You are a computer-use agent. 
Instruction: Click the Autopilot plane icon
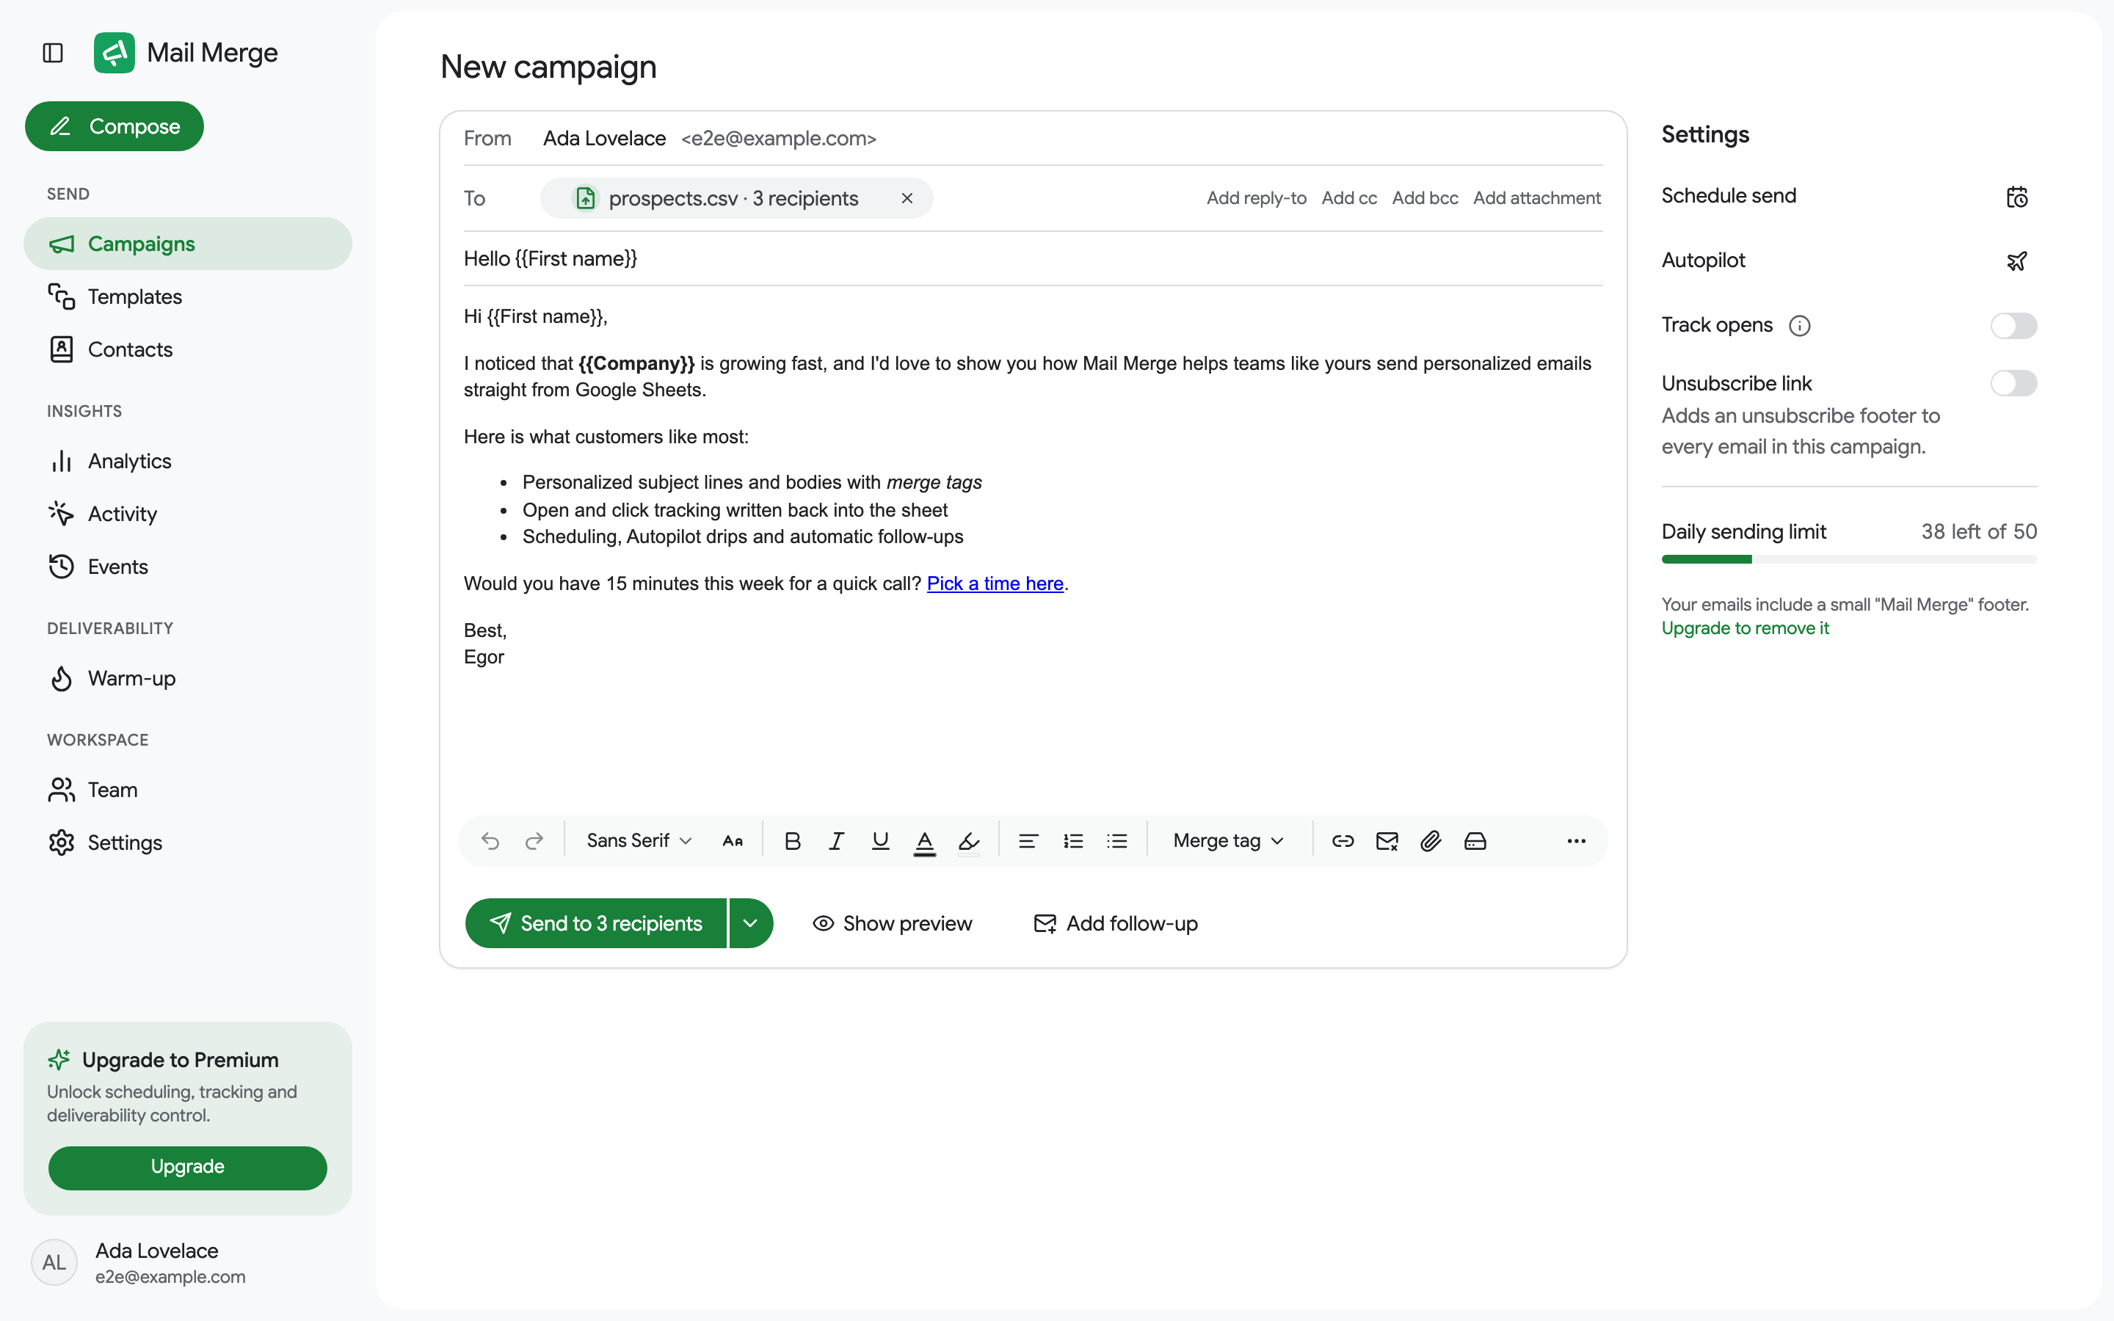(2016, 261)
